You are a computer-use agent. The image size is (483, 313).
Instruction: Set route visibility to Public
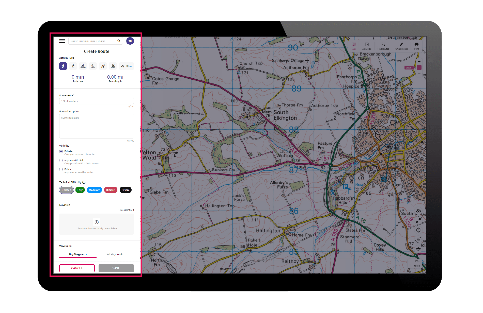[x=61, y=169]
